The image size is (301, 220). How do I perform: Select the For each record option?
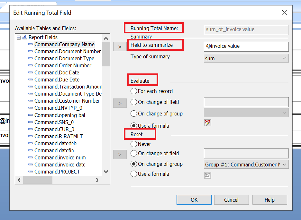pyautogui.click(x=134, y=91)
